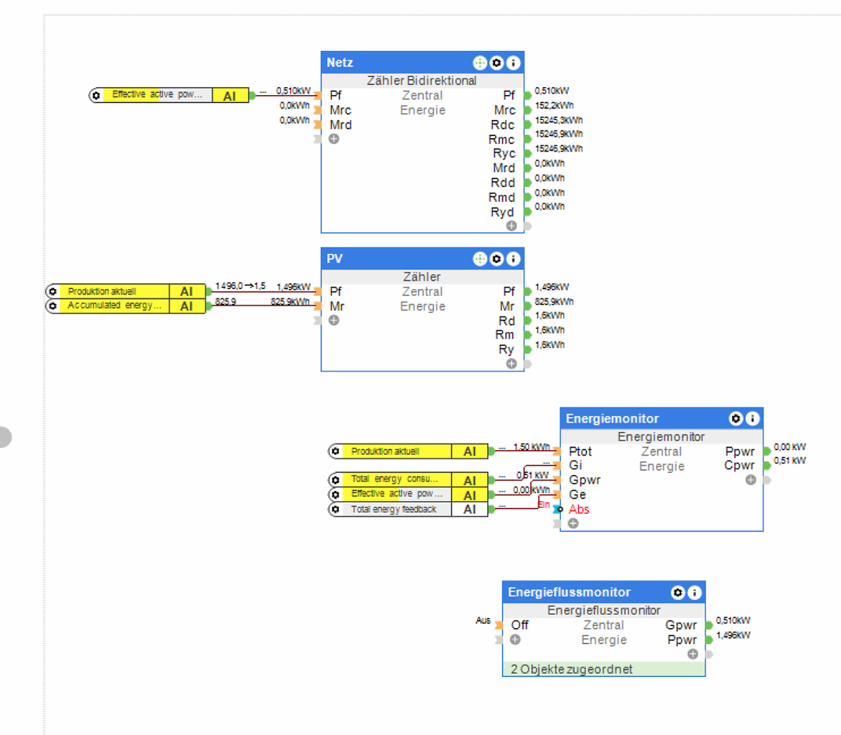The width and height of the screenshot is (841, 735).
Task: Click the Ryd output label on Netz
Action: [x=503, y=213]
